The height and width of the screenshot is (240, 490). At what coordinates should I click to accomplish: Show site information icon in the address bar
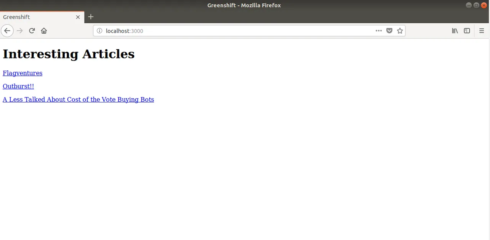99,31
